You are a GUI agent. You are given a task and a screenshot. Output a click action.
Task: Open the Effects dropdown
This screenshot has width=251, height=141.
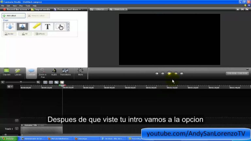coord(41,34)
